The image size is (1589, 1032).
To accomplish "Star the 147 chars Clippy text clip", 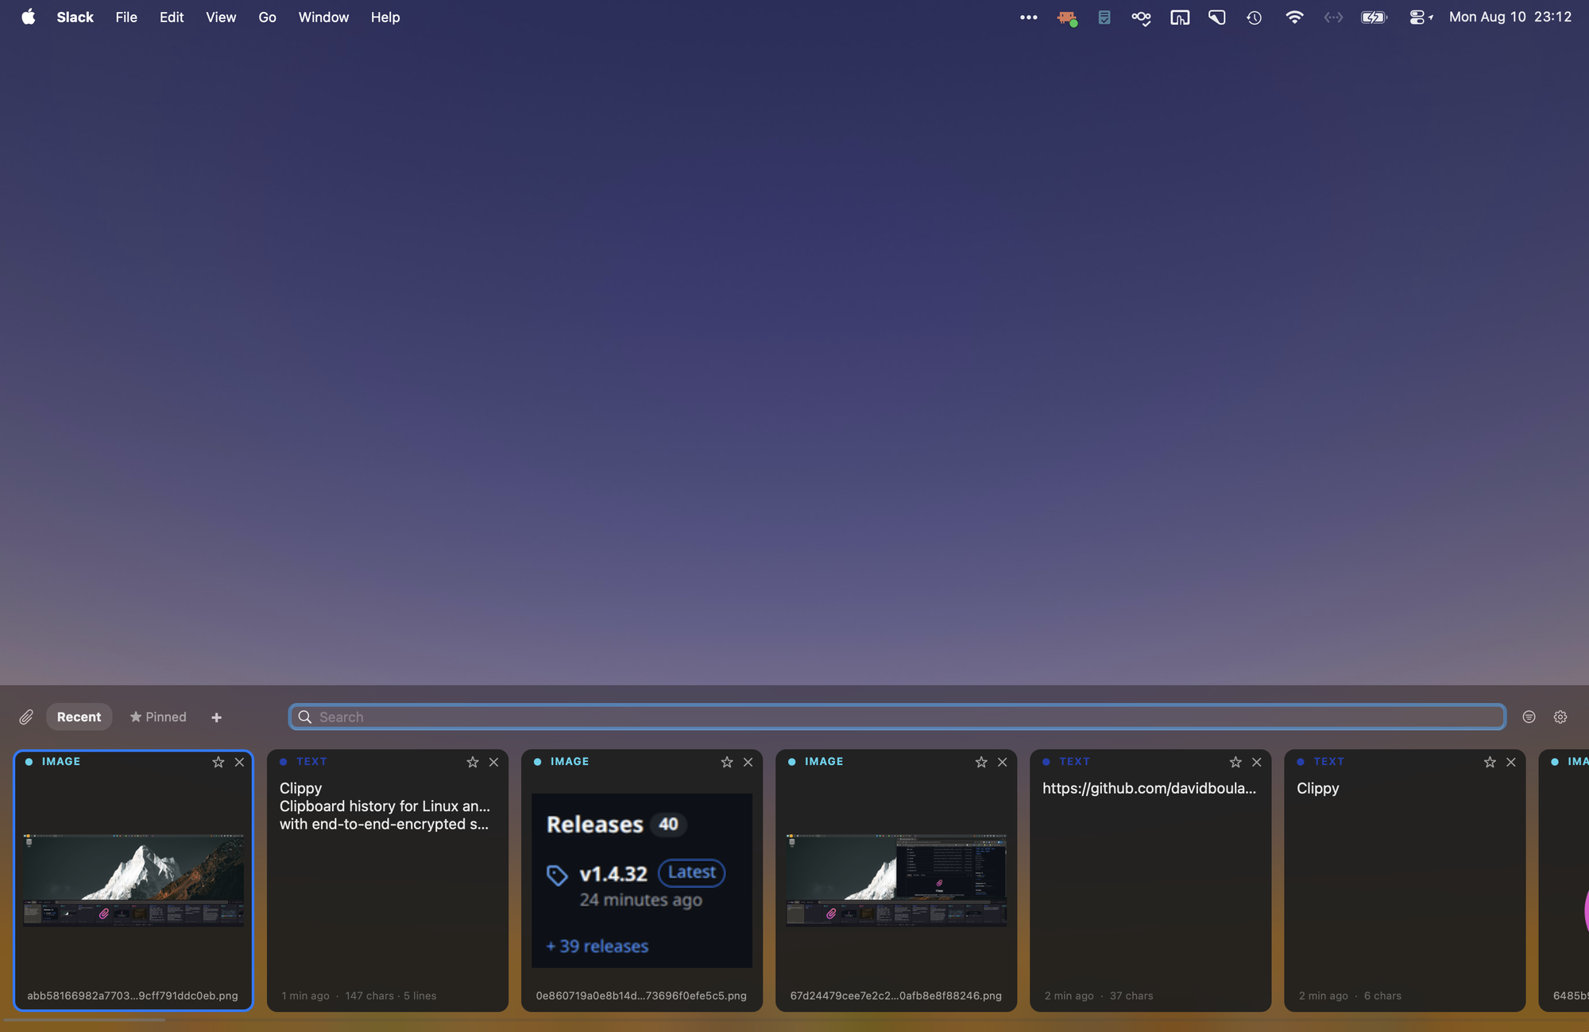I will pyautogui.click(x=473, y=762).
